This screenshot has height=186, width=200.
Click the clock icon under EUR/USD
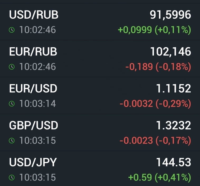point(11,104)
